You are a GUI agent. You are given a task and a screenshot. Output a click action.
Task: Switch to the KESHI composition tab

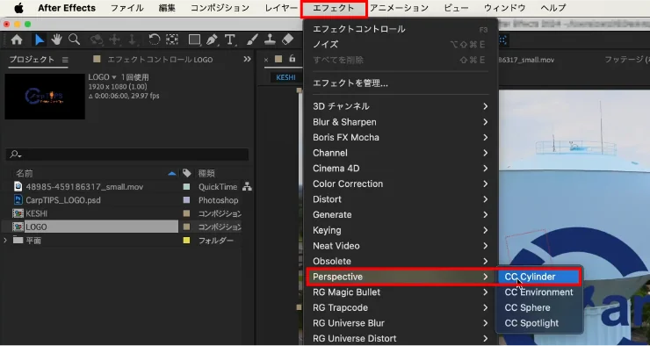pyautogui.click(x=285, y=77)
